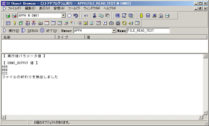
Task: Click the key icon in object toolbar
Action: point(15,23)
